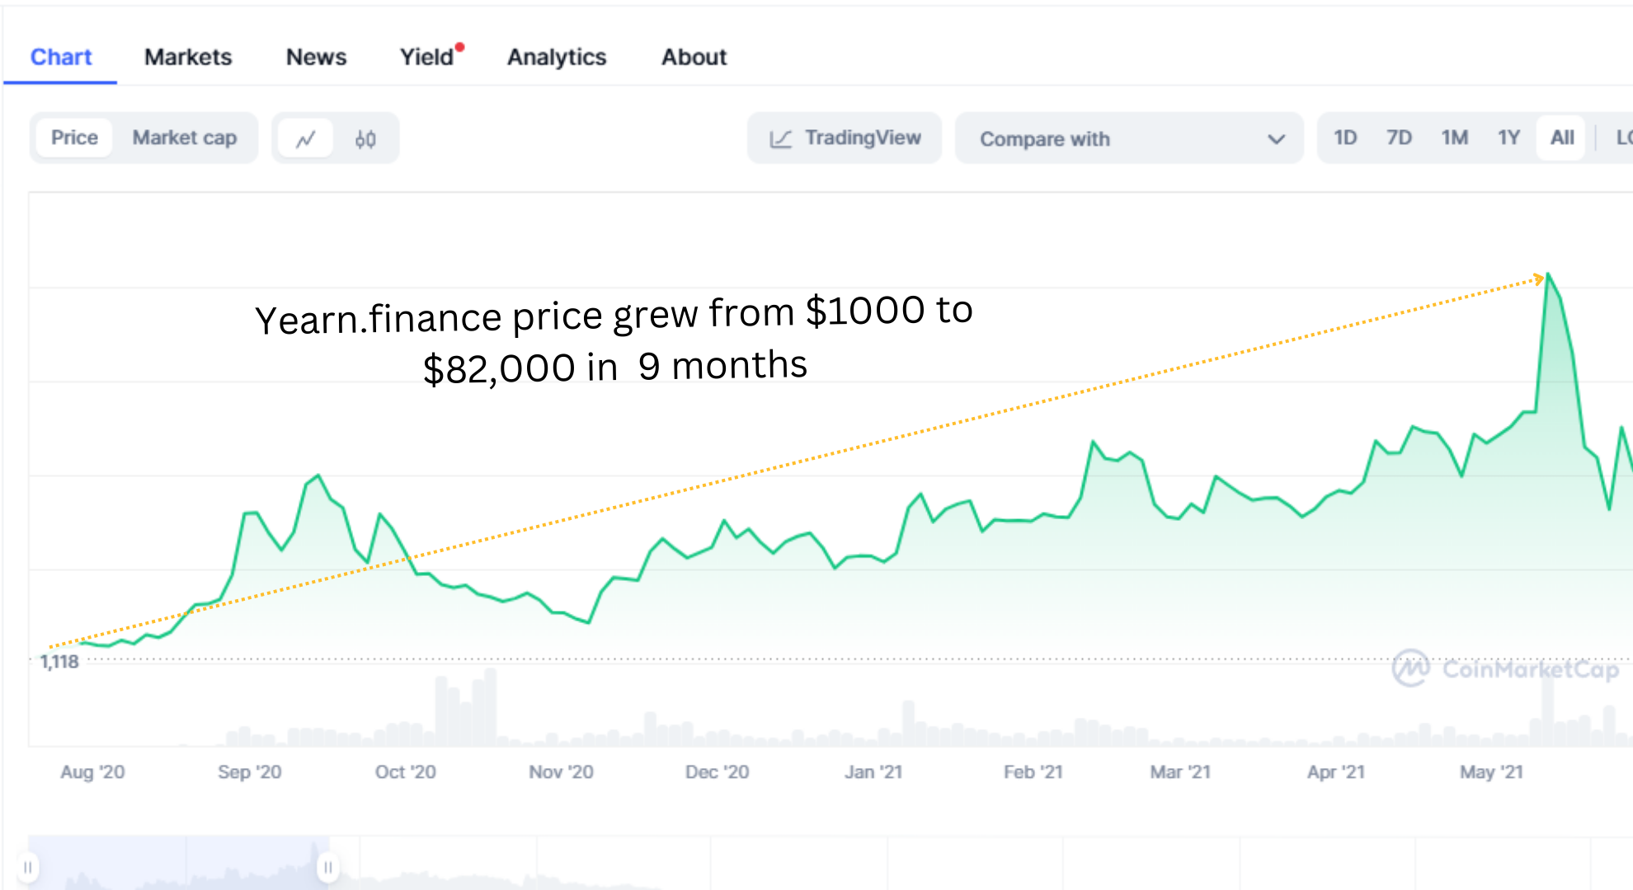Open the Analytics tab

[x=557, y=57]
